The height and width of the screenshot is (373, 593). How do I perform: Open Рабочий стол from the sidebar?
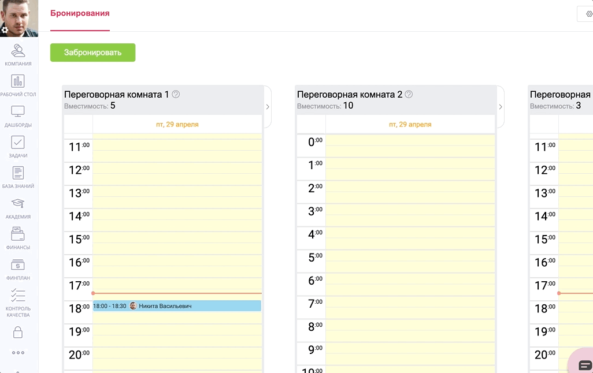point(18,85)
